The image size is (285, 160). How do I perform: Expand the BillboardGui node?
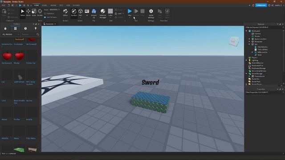[252, 52]
